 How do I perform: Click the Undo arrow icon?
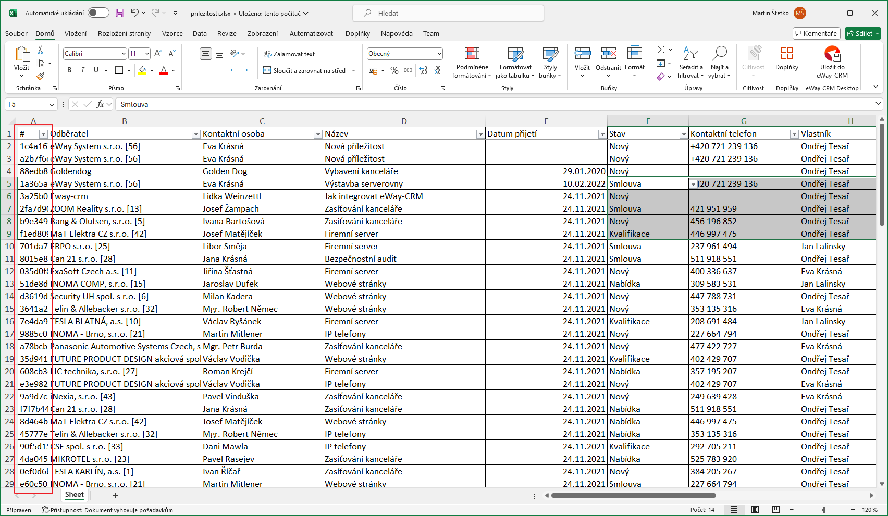tap(135, 13)
